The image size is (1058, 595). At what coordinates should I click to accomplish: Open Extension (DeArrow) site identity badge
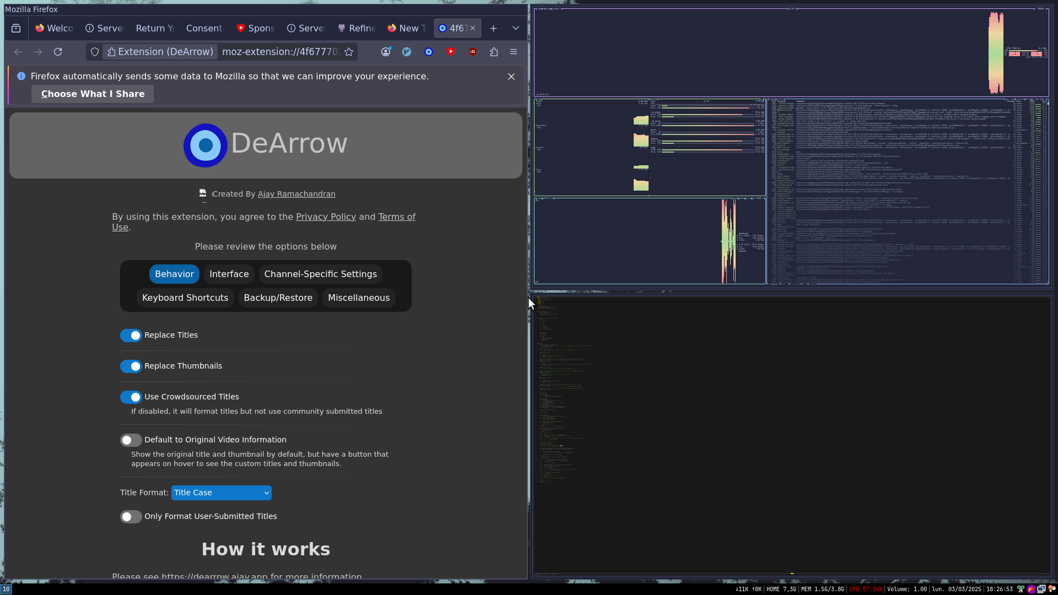[160, 52]
